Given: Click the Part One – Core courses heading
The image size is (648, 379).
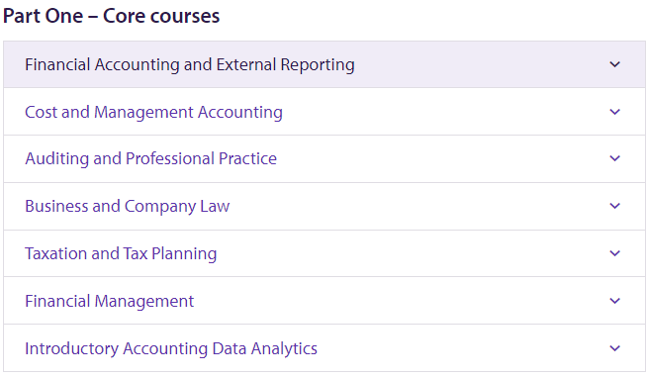Looking at the screenshot, I should (x=111, y=16).
